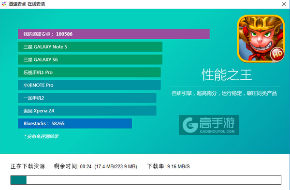This screenshot has height=190, width=290.
Task: Select the 索尼 Xperia Z4 bar
Action: click(87, 111)
